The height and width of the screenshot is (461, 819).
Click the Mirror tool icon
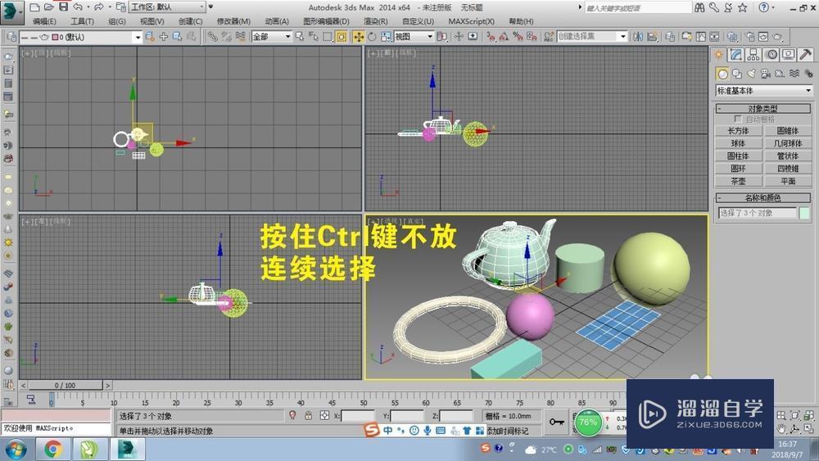point(638,37)
